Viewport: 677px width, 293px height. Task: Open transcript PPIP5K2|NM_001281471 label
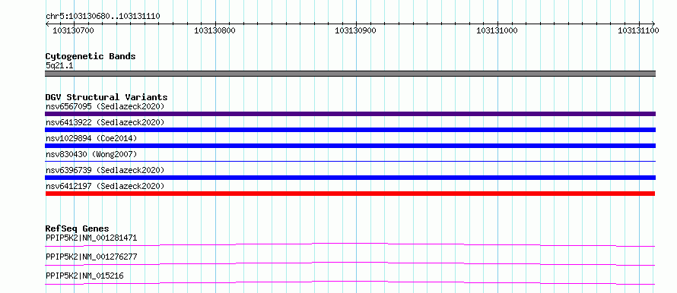[x=91, y=238]
